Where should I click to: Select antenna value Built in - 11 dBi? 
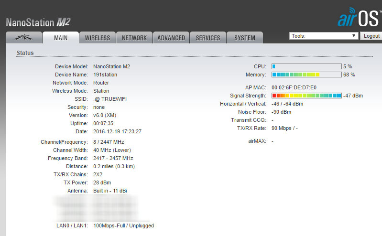point(110,191)
